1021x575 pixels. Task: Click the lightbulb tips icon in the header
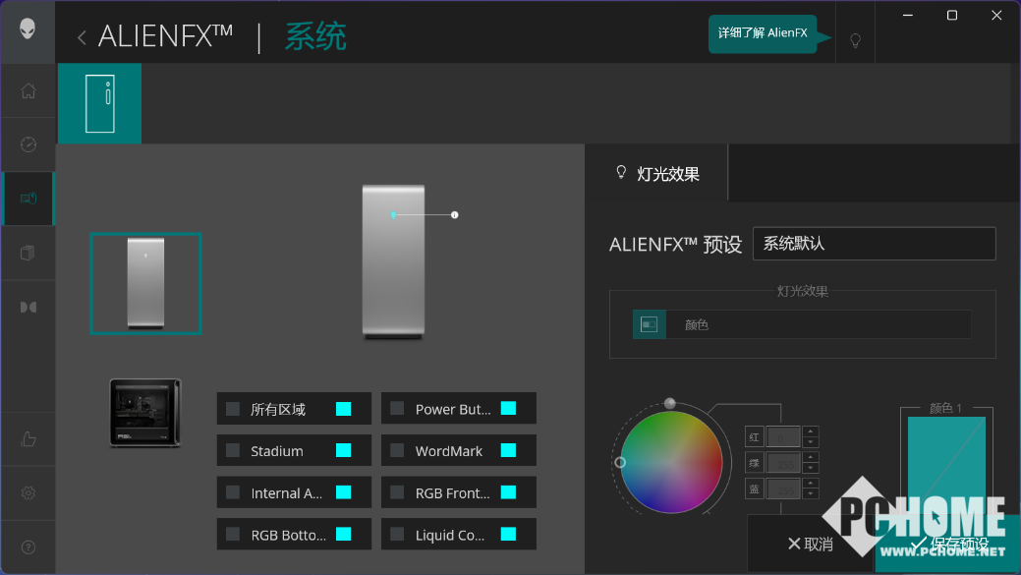point(856,40)
